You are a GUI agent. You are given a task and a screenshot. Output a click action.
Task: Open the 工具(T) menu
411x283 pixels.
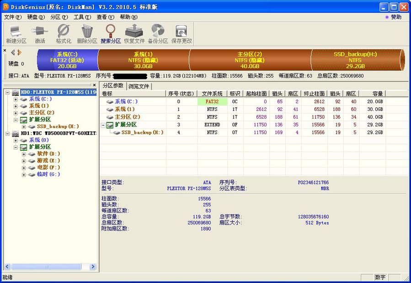pos(82,17)
